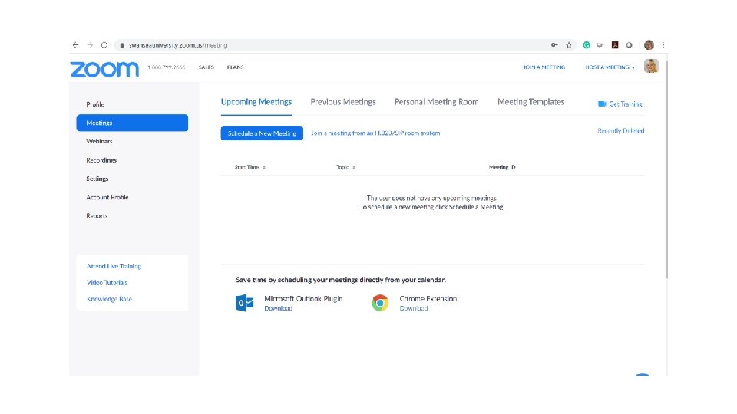
Task: Open the saved password key icon
Action: 554,45
